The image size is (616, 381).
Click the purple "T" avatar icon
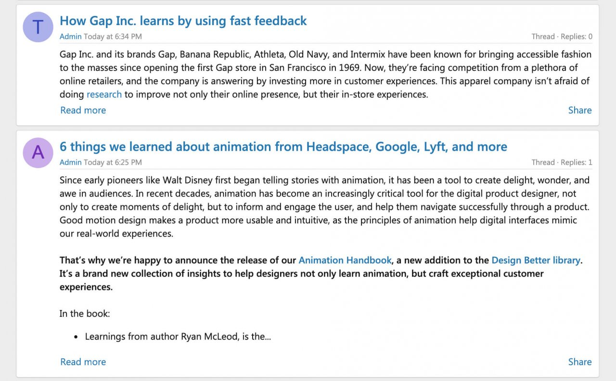[x=38, y=27]
